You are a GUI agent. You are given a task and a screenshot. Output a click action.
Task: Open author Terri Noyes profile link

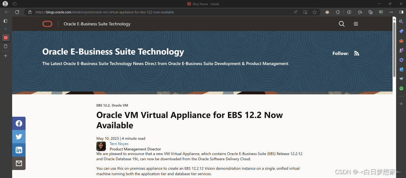(x=119, y=144)
